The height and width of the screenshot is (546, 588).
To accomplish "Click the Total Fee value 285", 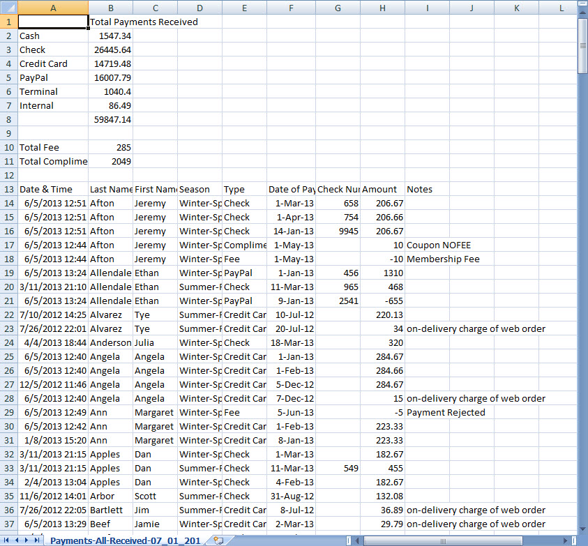I will coord(111,147).
